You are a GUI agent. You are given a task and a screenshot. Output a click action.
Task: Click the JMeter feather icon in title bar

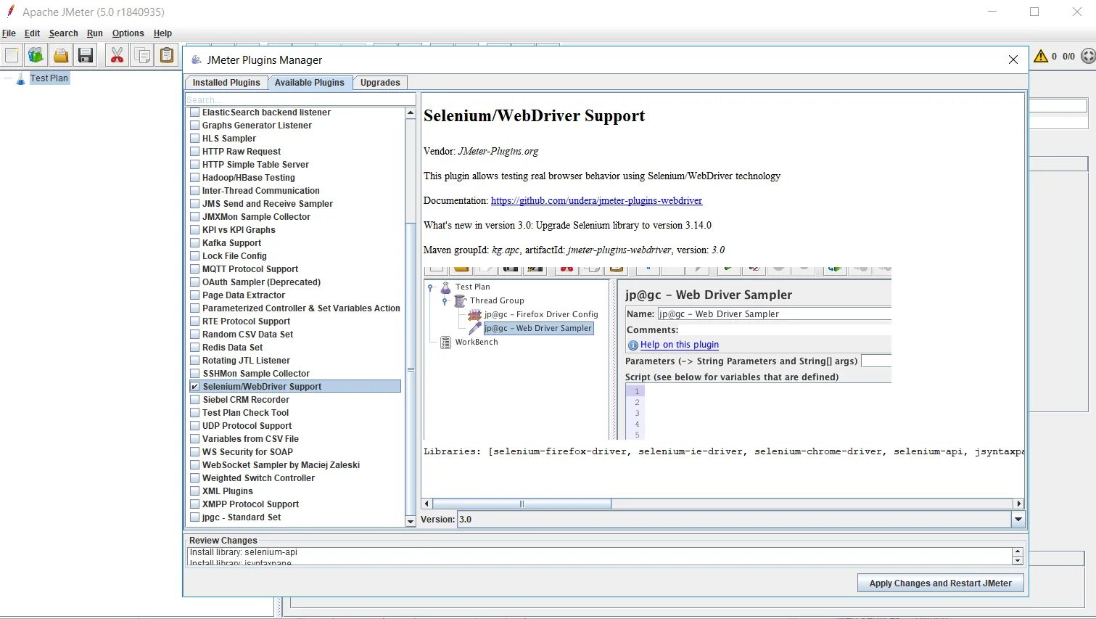pos(10,12)
